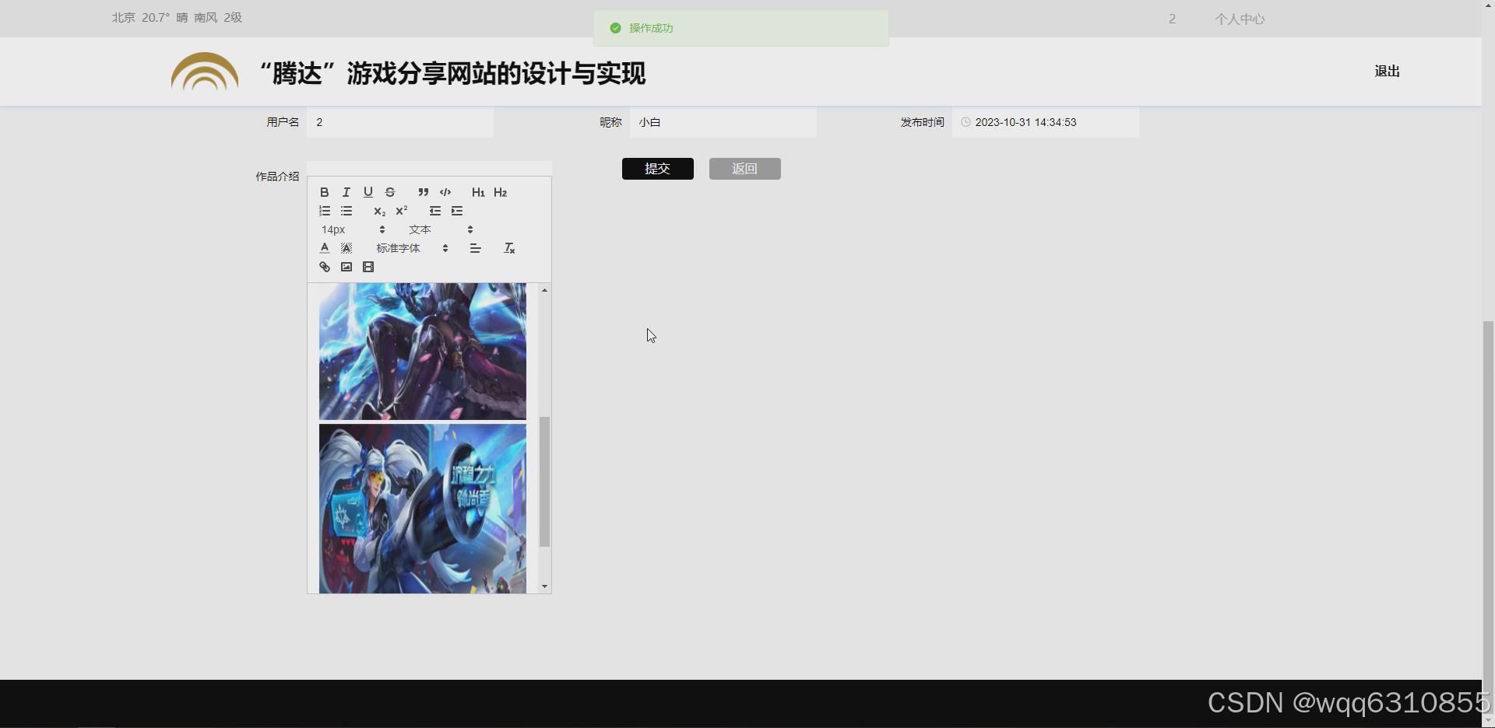Toggle strikethrough formatting
This screenshot has width=1495, height=728.
[389, 192]
